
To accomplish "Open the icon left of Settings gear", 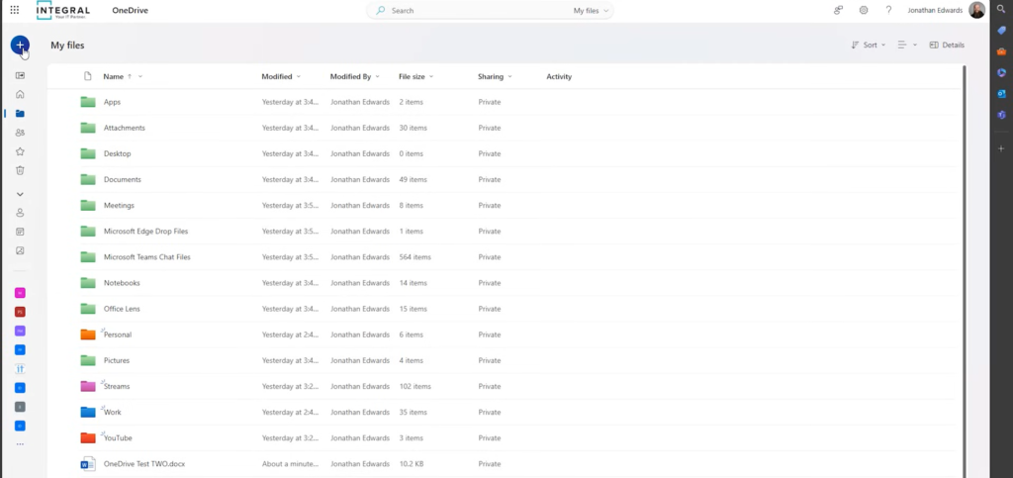I will click(x=839, y=10).
